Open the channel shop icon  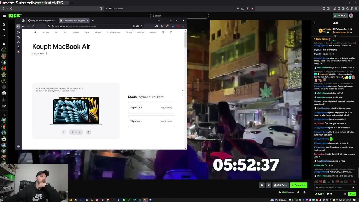(328, 194)
